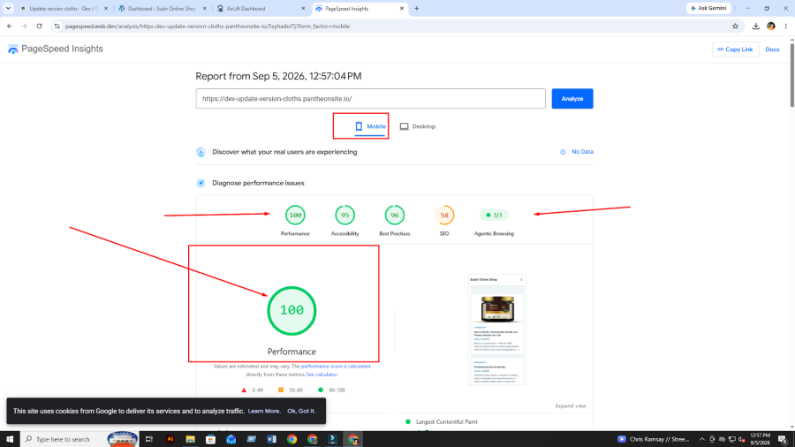Click Largest Contentful Paint metric
Screen dimensions: 795x447
[x=447, y=421]
